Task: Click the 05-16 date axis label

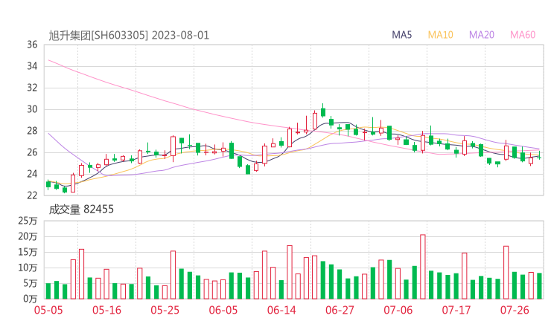Action: pyautogui.click(x=106, y=310)
